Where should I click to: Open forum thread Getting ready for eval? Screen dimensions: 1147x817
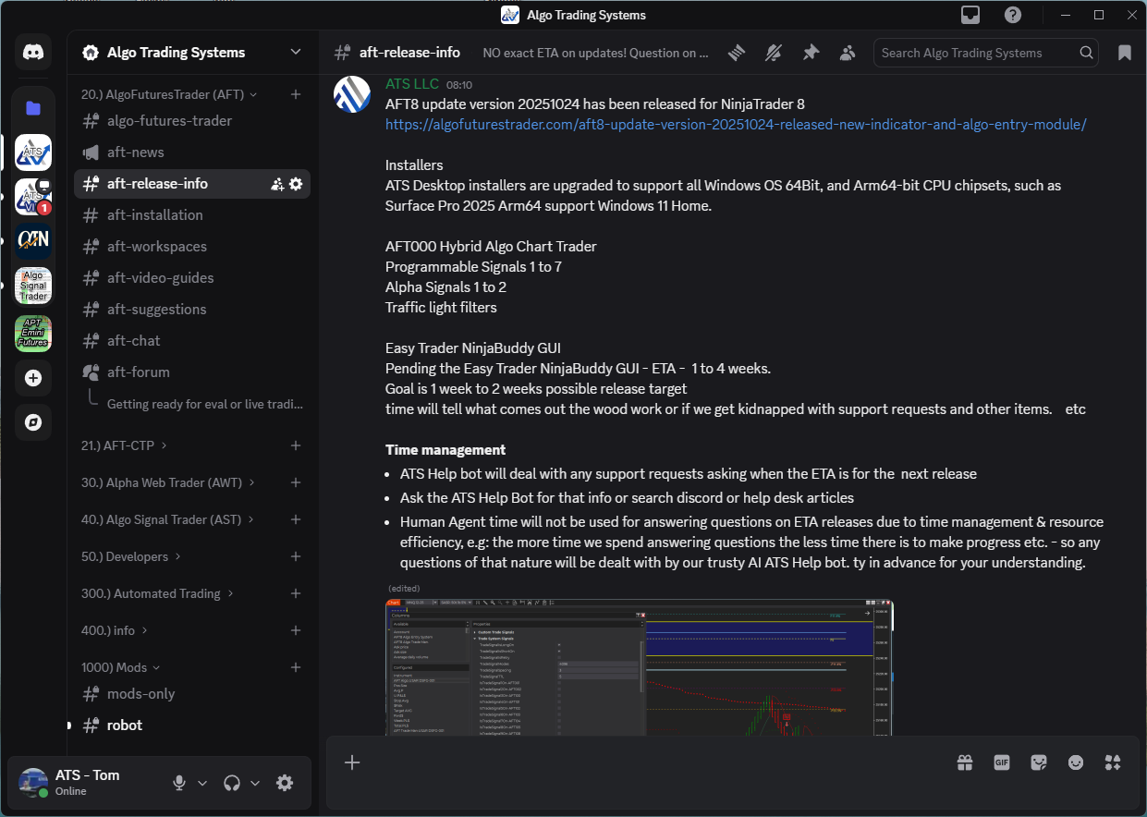[204, 404]
